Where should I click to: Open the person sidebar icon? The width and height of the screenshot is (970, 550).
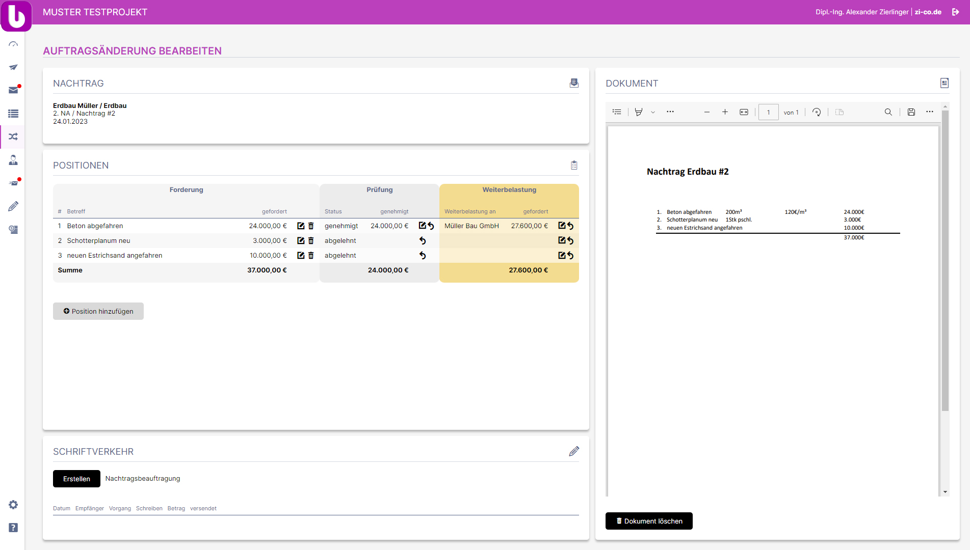(13, 160)
